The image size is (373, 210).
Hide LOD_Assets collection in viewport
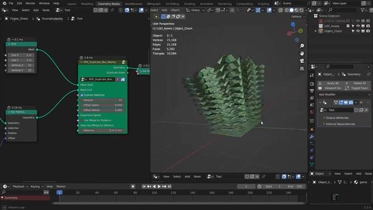tap(358, 26)
